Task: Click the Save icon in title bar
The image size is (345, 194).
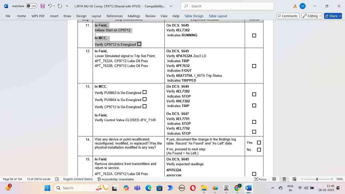Action: (x=43, y=6)
